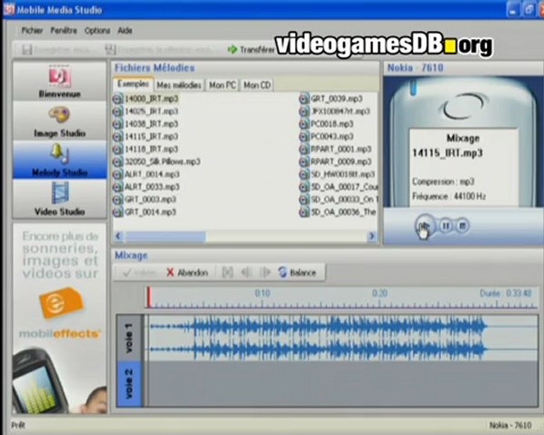Click the audio icon beside ALRT_0014.mp3
544x435 pixels.
(118, 174)
